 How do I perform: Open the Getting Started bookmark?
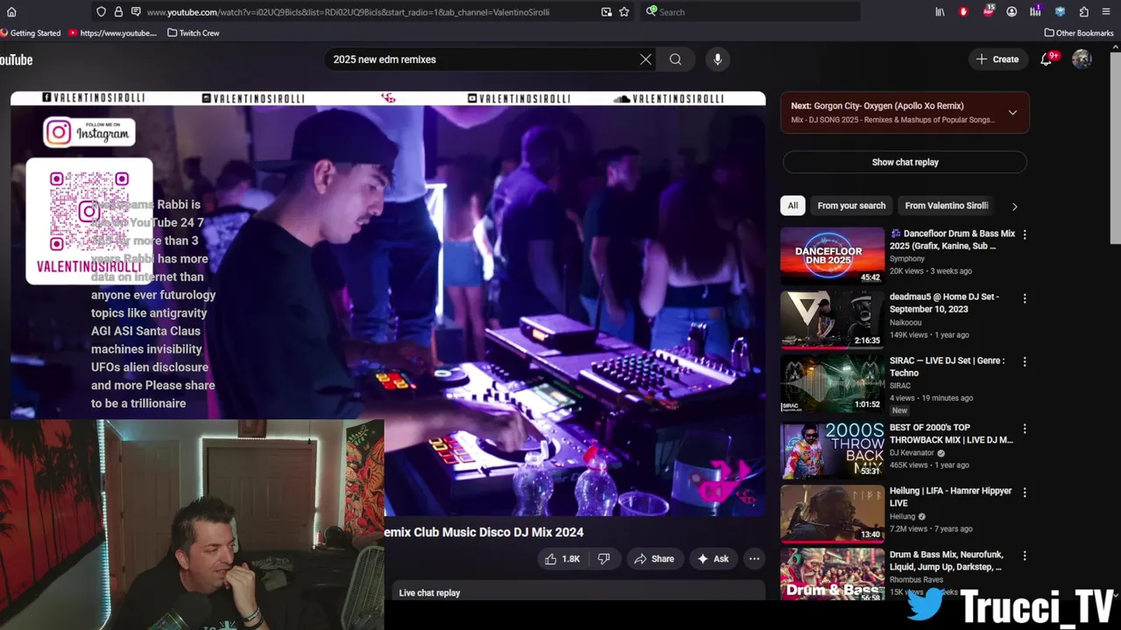[x=31, y=33]
